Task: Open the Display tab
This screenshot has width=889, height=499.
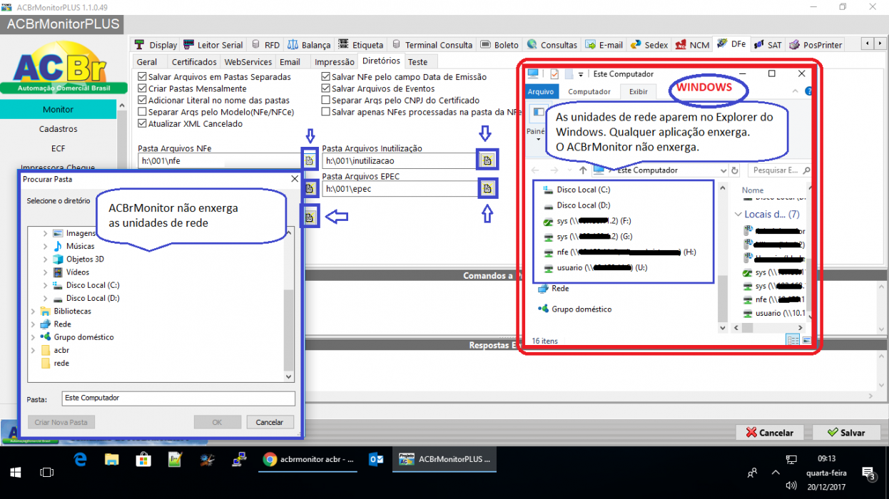Action: point(156,44)
